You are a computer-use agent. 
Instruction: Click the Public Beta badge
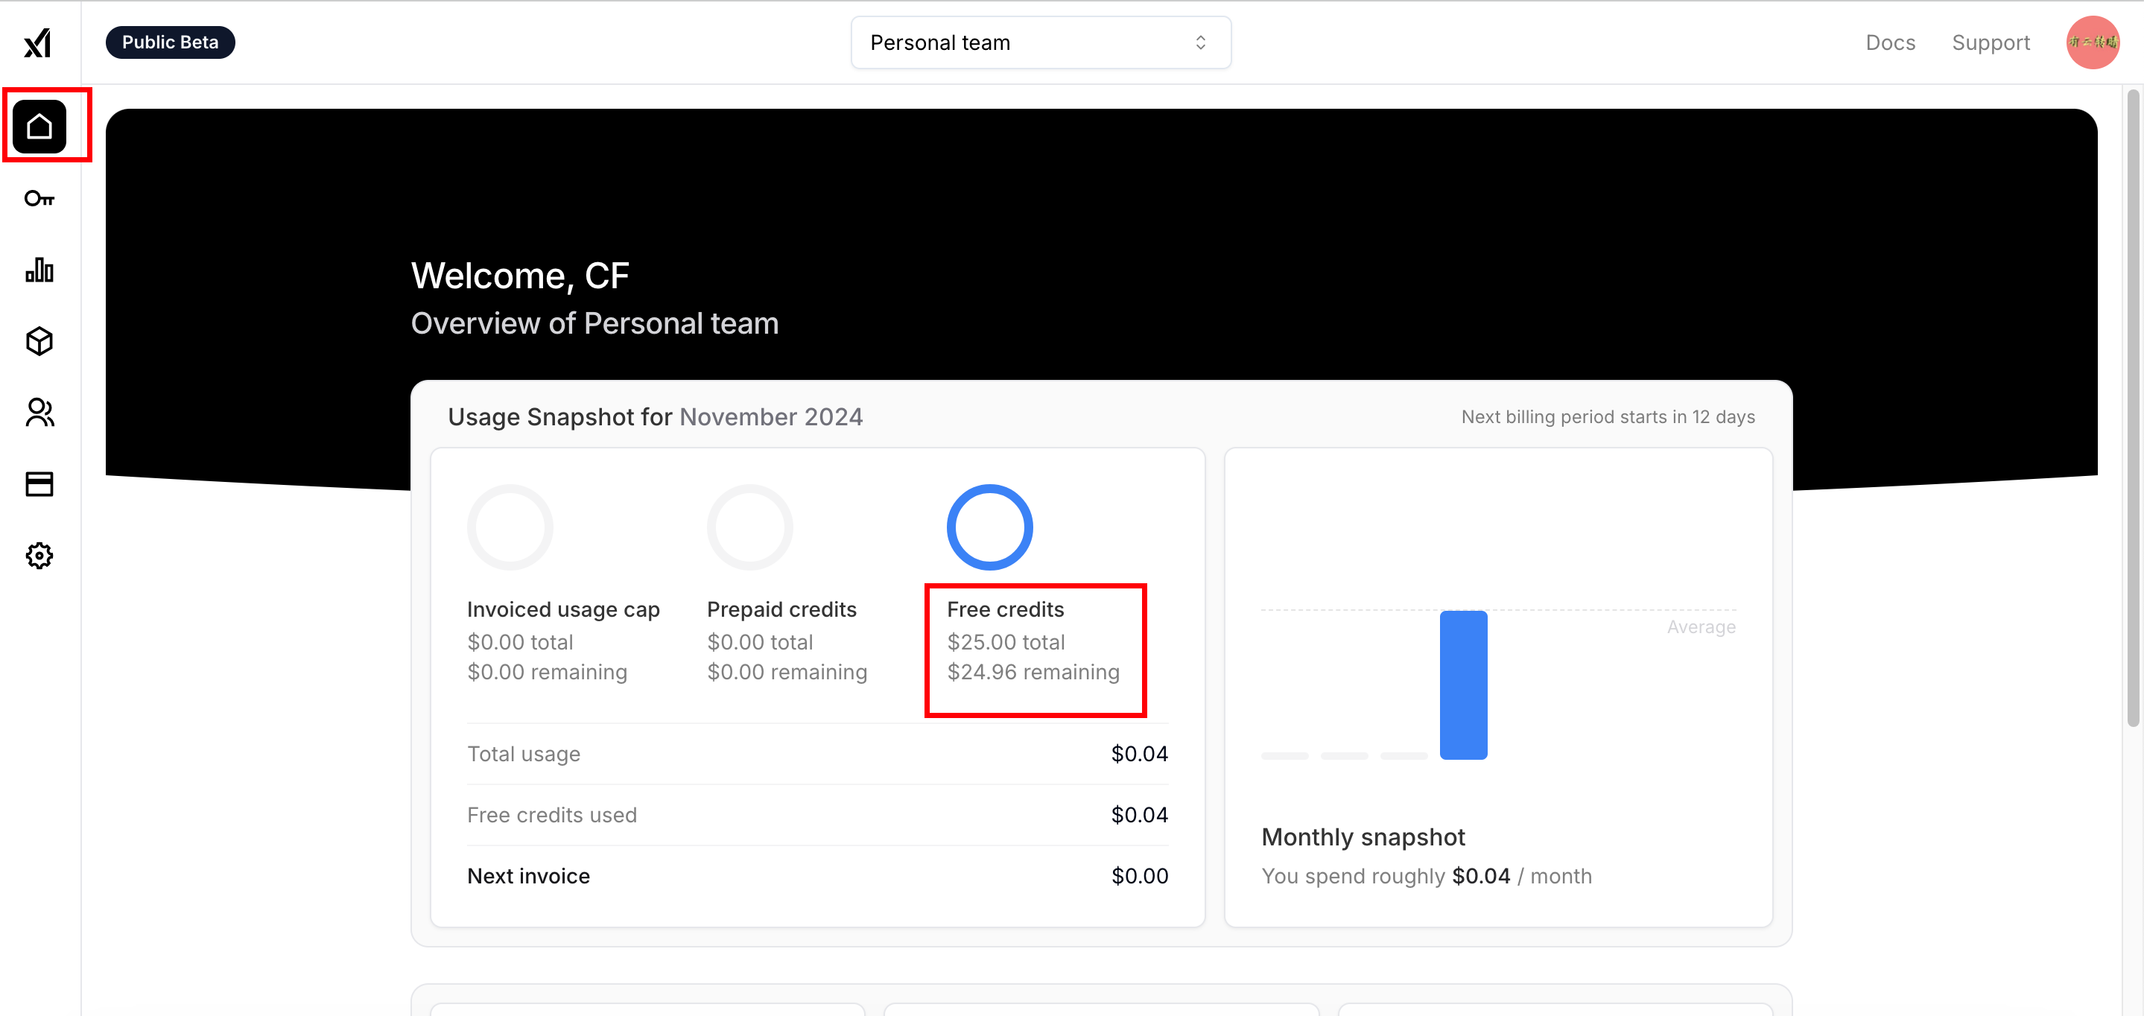170,42
